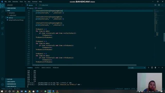Open tempCodeRunnerFile.py in explorer

(15, 20)
